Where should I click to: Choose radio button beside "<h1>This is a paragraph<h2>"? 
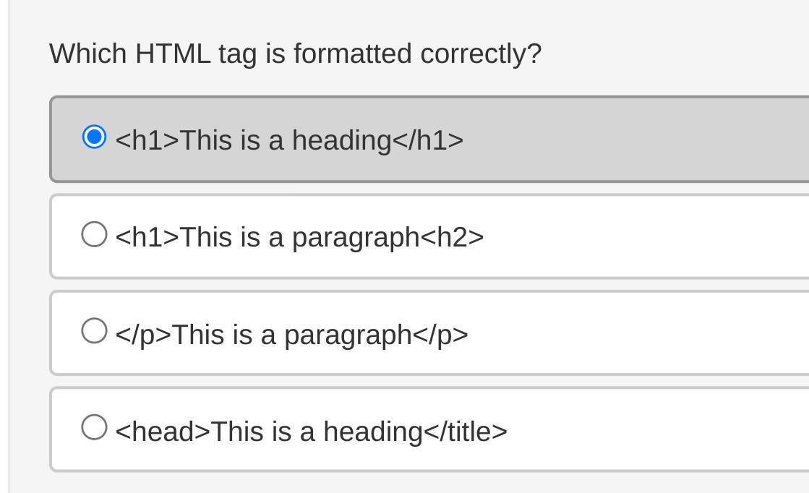(x=95, y=234)
